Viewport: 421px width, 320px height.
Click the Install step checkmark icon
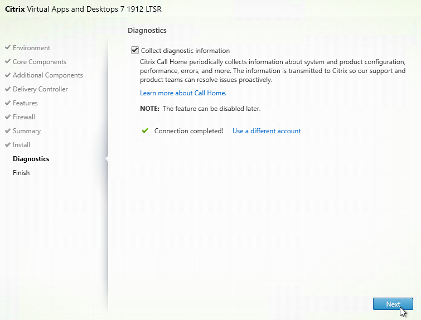[x=8, y=145]
